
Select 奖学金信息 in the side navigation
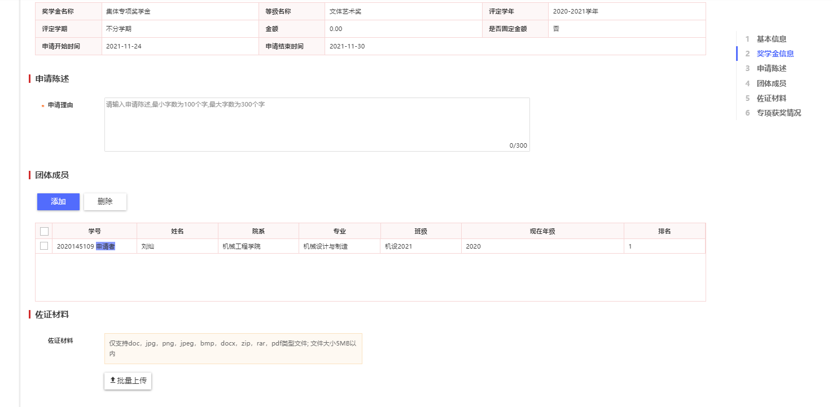775,54
